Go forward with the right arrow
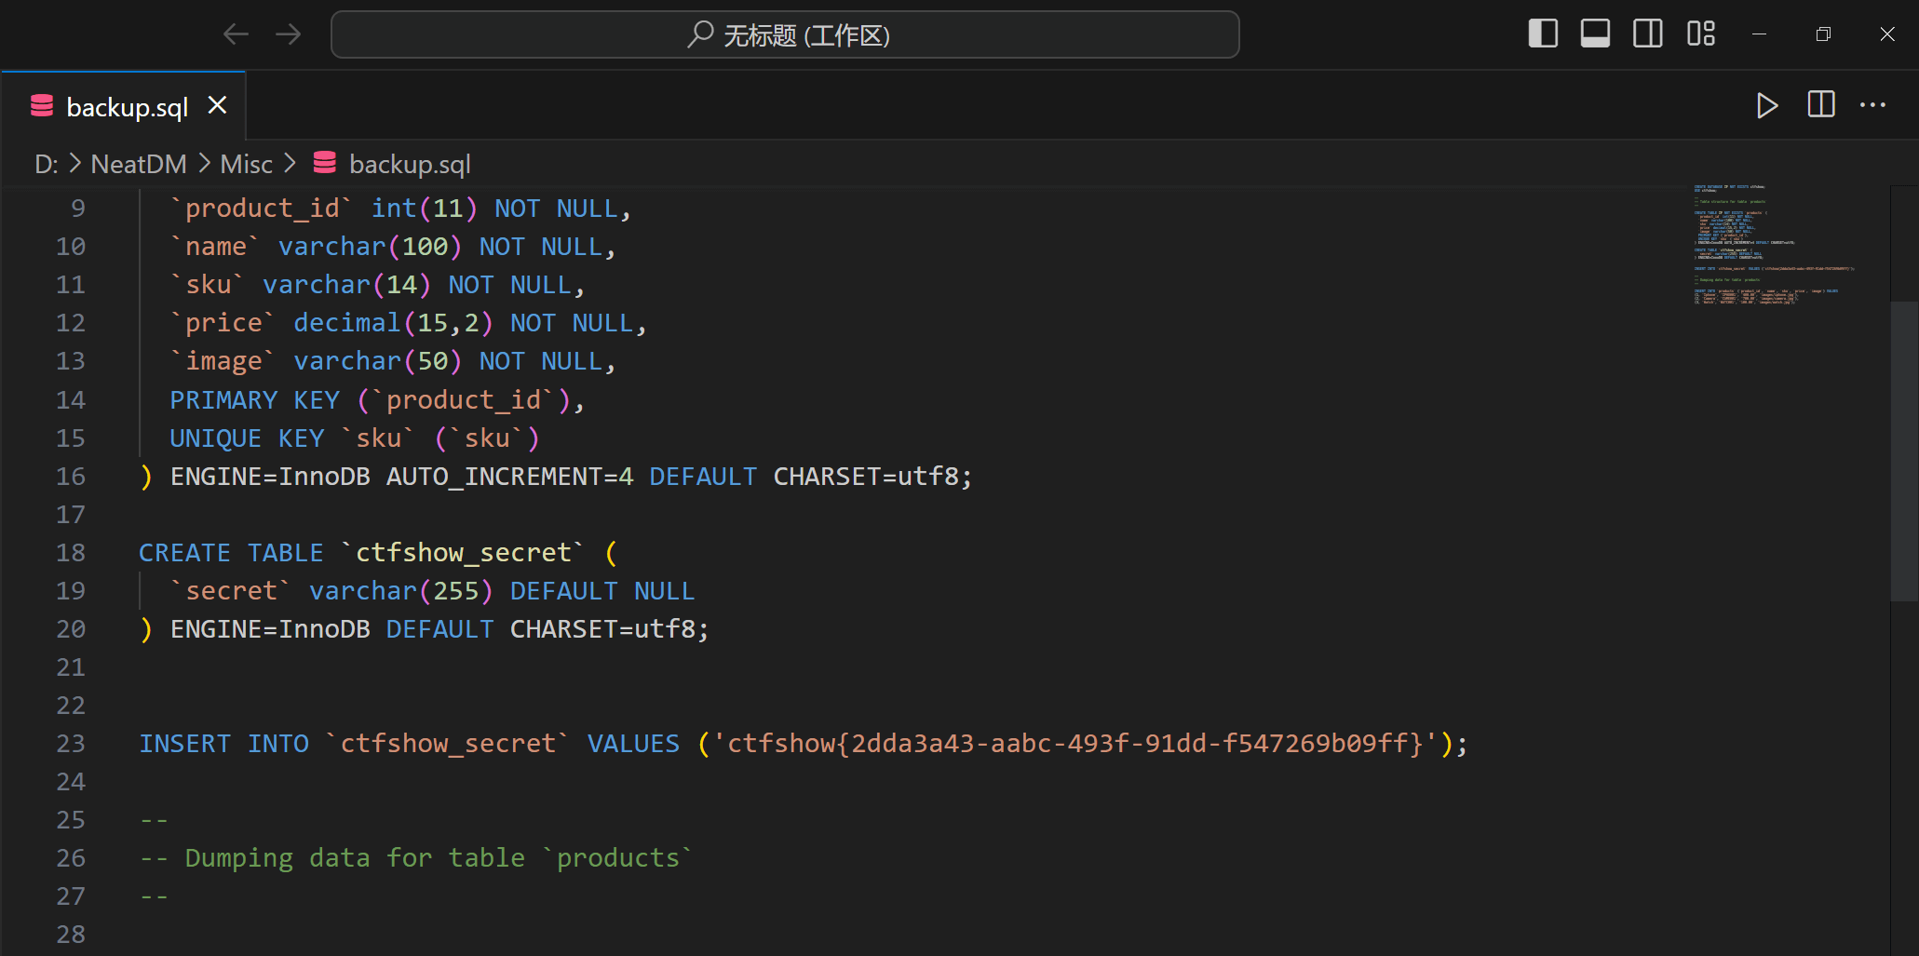This screenshot has width=1919, height=956. (289, 34)
